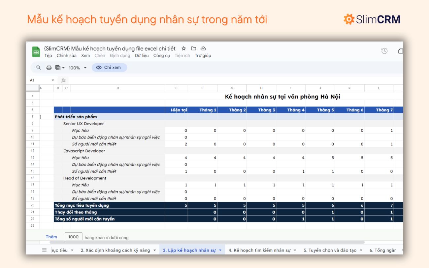The height and width of the screenshot is (268, 429).
Task: Open the A1 name box dropdown
Action: click(x=53, y=80)
